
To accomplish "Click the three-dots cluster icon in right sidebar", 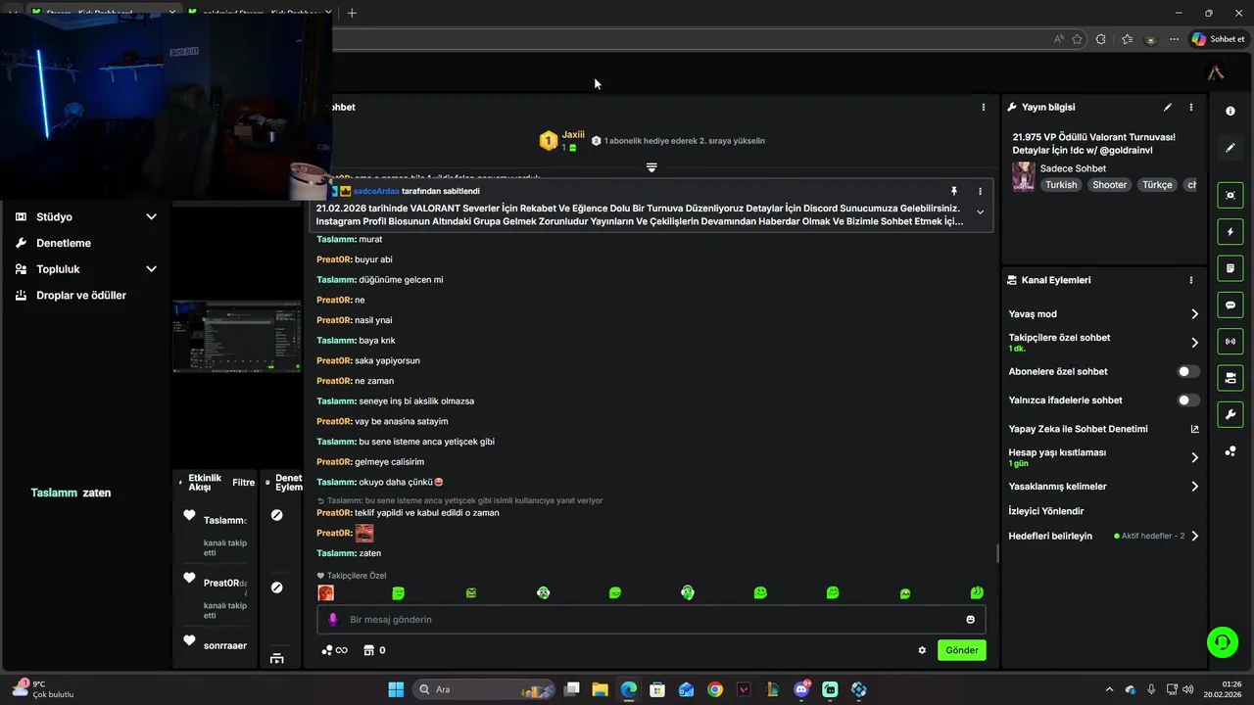I will pos(1230,451).
